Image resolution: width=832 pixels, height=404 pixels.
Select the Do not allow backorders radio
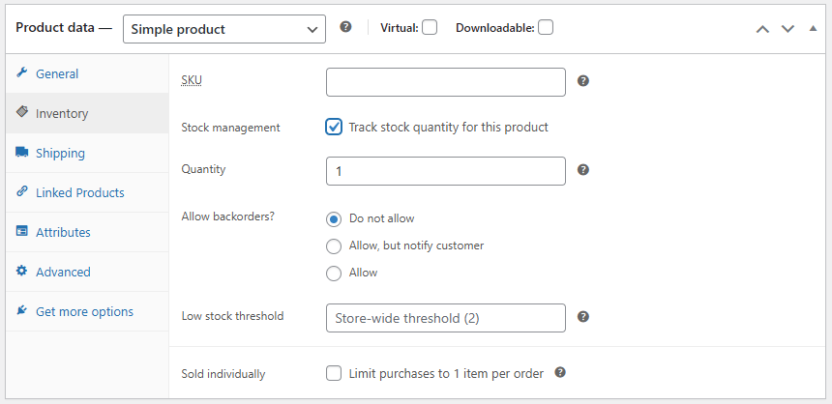coord(334,219)
